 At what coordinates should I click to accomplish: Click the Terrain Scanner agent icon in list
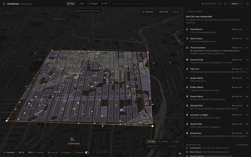tap(187, 48)
